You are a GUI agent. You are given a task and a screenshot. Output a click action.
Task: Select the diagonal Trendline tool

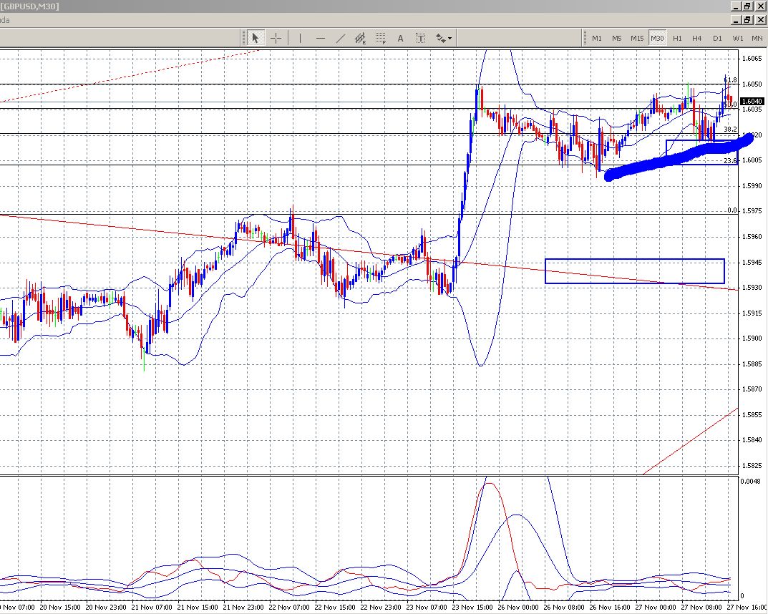pos(341,38)
